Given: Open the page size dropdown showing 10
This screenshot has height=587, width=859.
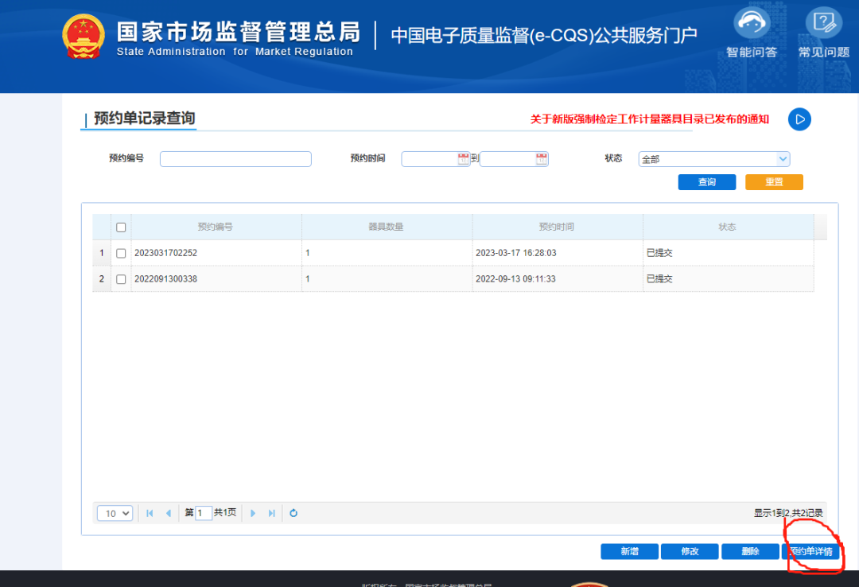Looking at the screenshot, I should [x=115, y=513].
